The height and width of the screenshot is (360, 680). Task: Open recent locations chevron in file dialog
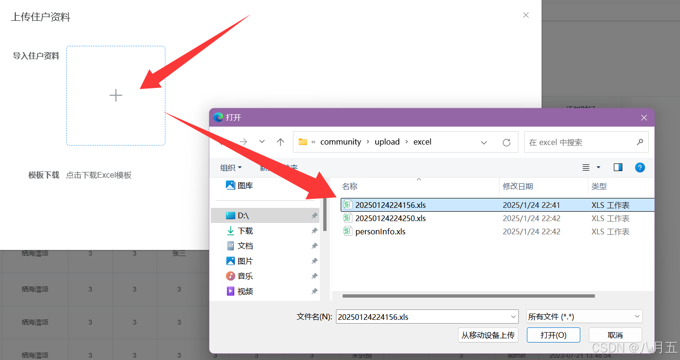(262, 142)
